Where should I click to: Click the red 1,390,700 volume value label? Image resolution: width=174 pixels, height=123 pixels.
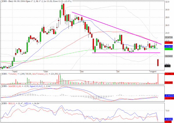169,74
